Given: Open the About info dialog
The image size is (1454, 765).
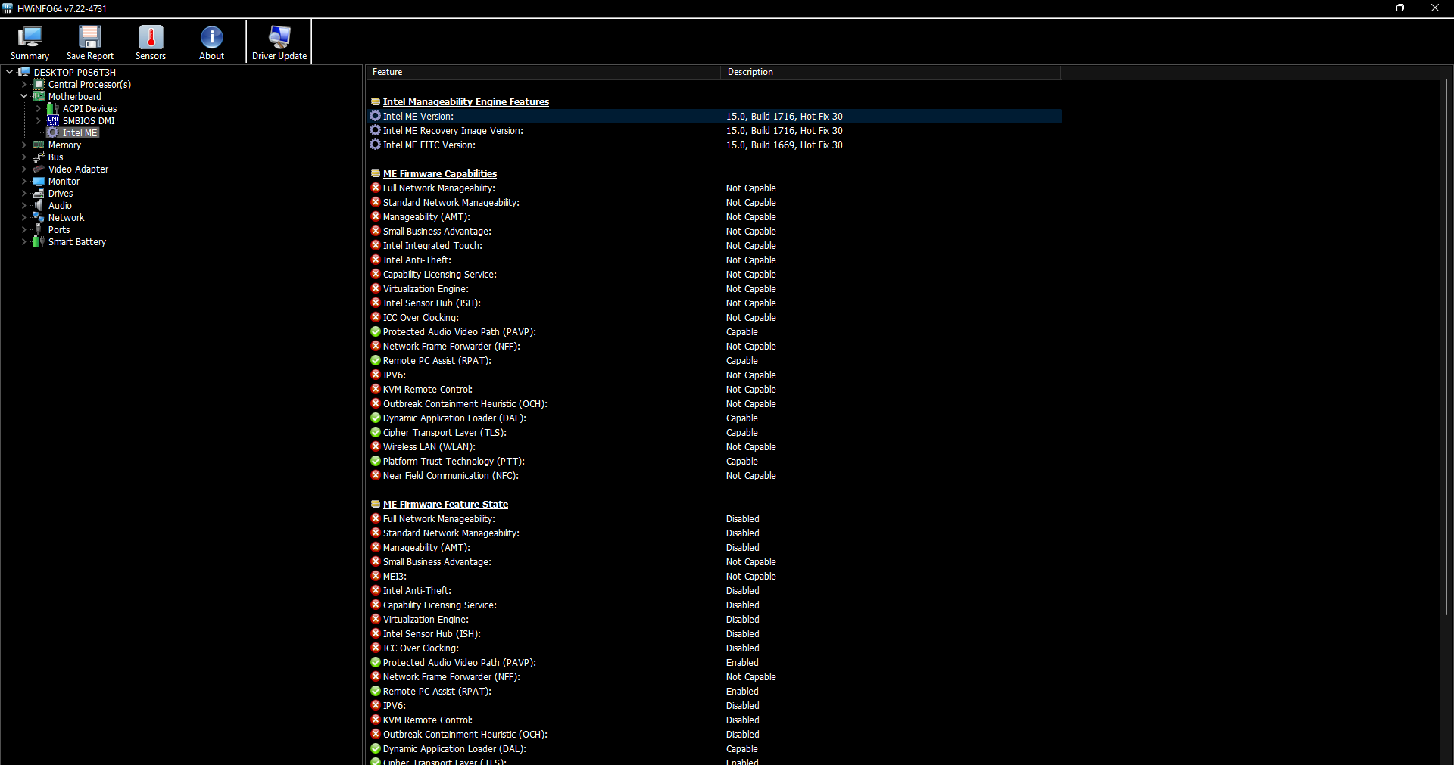Looking at the screenshot, I should 212,42.
